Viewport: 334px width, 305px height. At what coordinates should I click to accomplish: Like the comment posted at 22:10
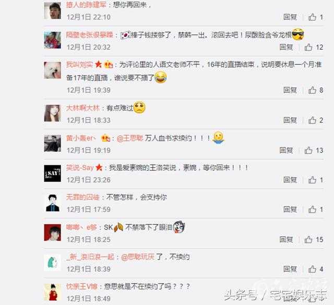[312, 17]
